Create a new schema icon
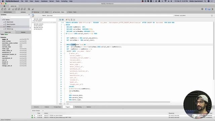The image size is (215, 121). click(13, 9)
